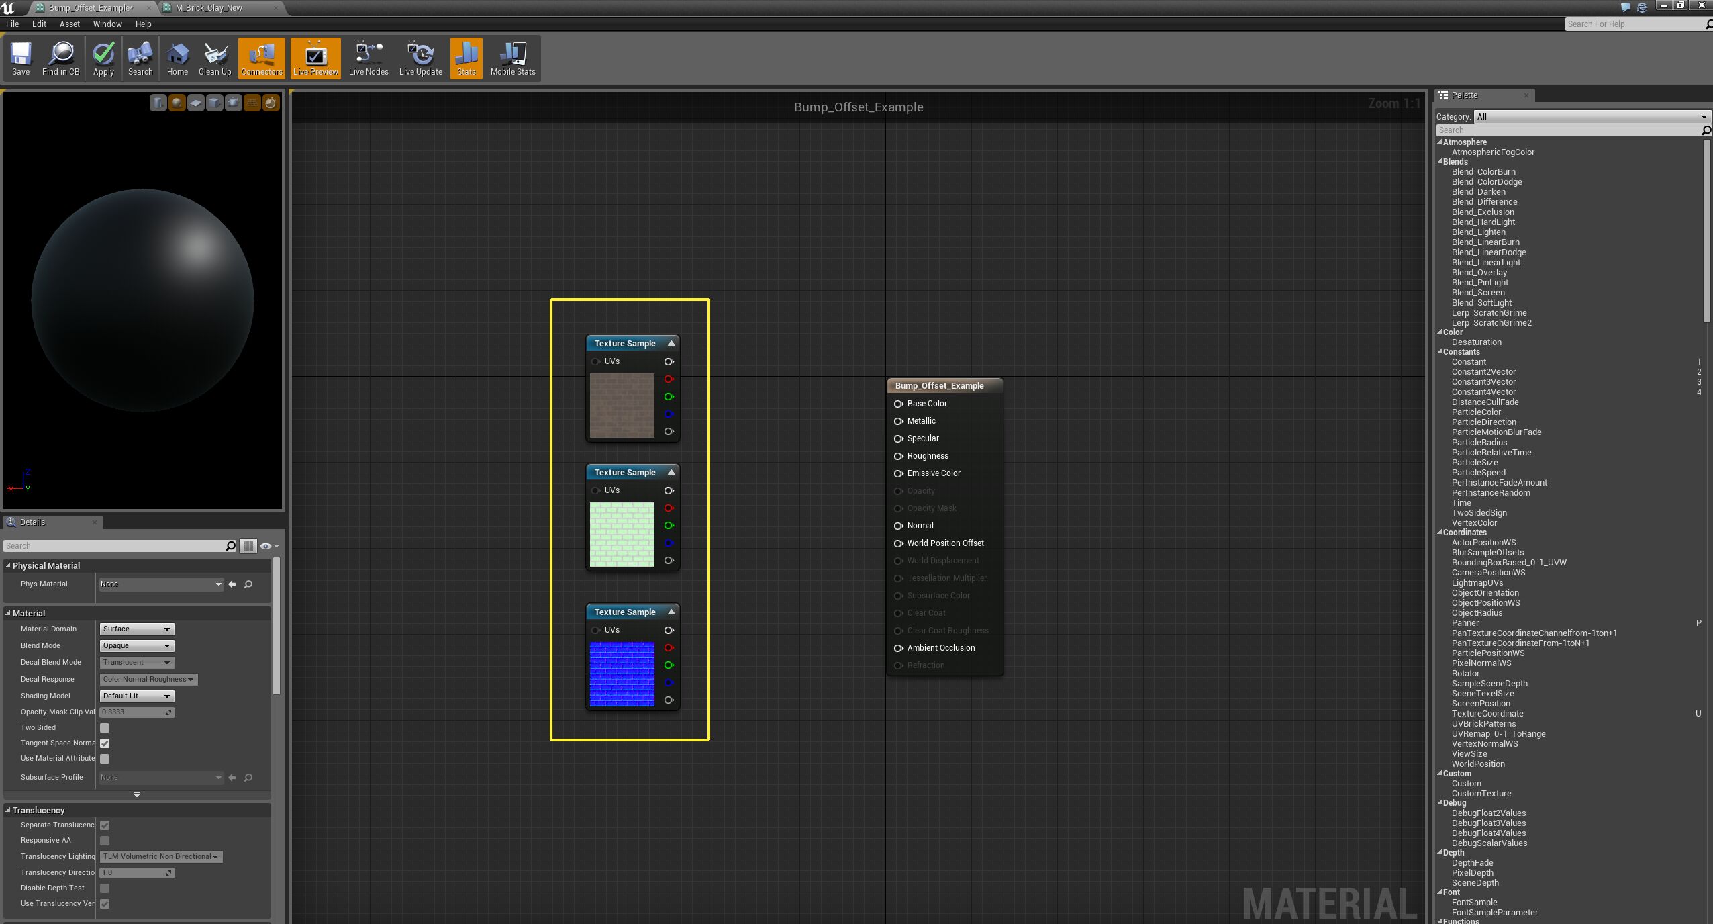This screenshot has height=924, width=1713.
Task: Enable the Two Sided checkbox
Action: coord(105,727)
